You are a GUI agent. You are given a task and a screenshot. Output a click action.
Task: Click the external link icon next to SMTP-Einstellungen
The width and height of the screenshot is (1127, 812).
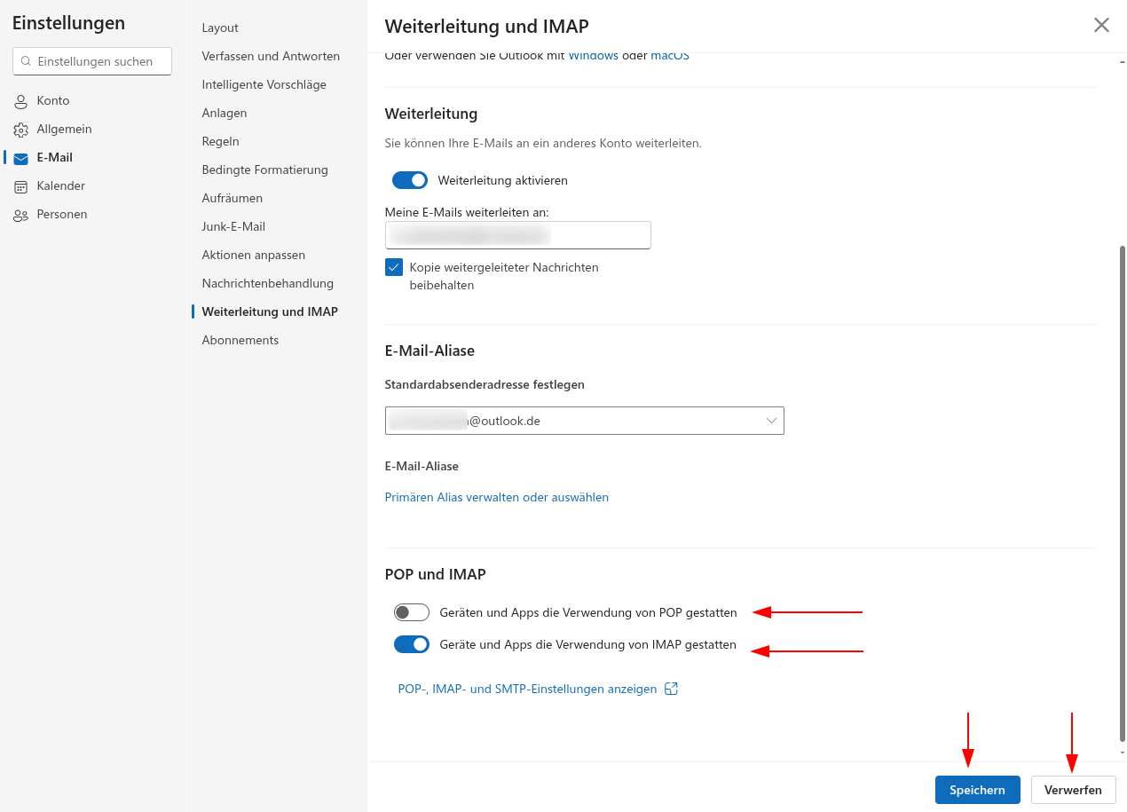click(x=672, y=689)
